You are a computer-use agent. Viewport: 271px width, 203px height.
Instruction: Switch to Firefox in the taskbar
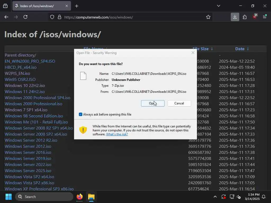click(x=79, y=197)
